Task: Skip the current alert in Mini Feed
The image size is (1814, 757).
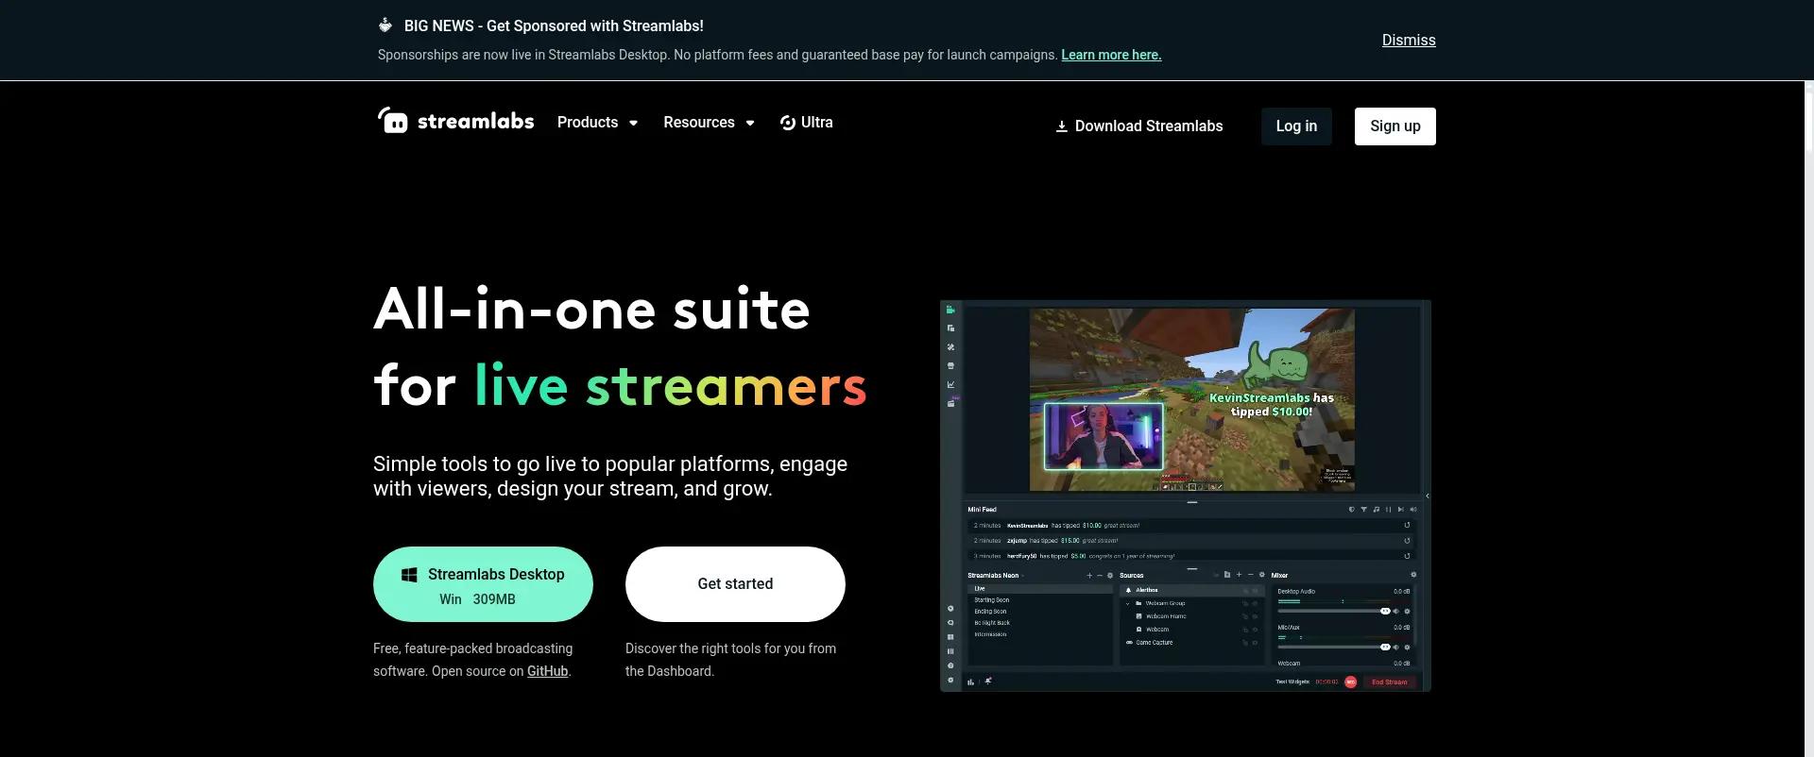Action: [x=1400, y=510]
